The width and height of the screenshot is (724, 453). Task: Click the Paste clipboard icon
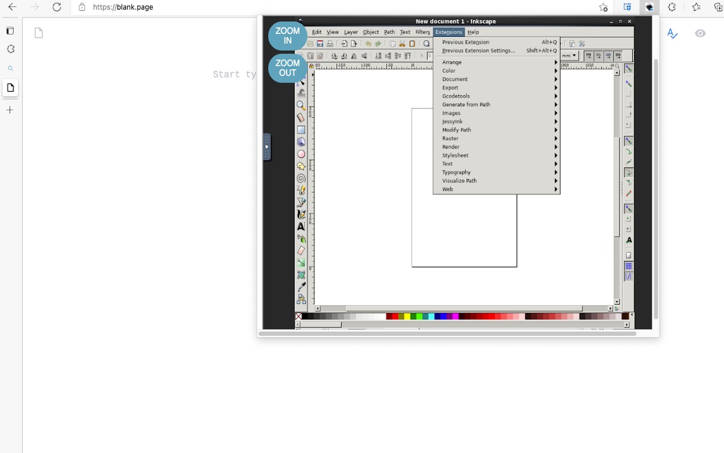tap(412, 44)
